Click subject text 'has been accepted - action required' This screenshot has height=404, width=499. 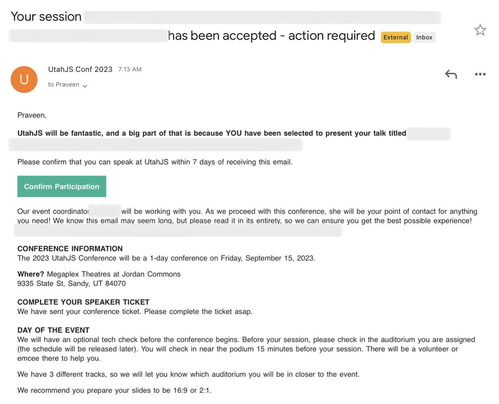[x=271, y=36]
